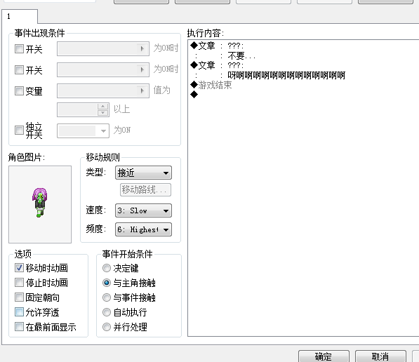Open the 频度 dropdown showing 6: Highest

pyautogui.click(x=143, y=229)
